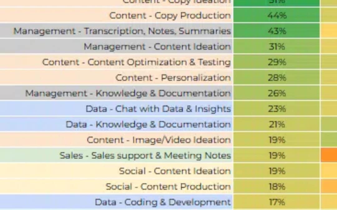Image resolution: width=337 pixels, height=210 pixels.
Task: Click the 44% cell for Copy Production
Action: 276,16
